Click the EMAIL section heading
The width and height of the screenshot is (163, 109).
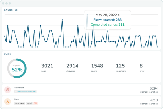coord(8,54)
